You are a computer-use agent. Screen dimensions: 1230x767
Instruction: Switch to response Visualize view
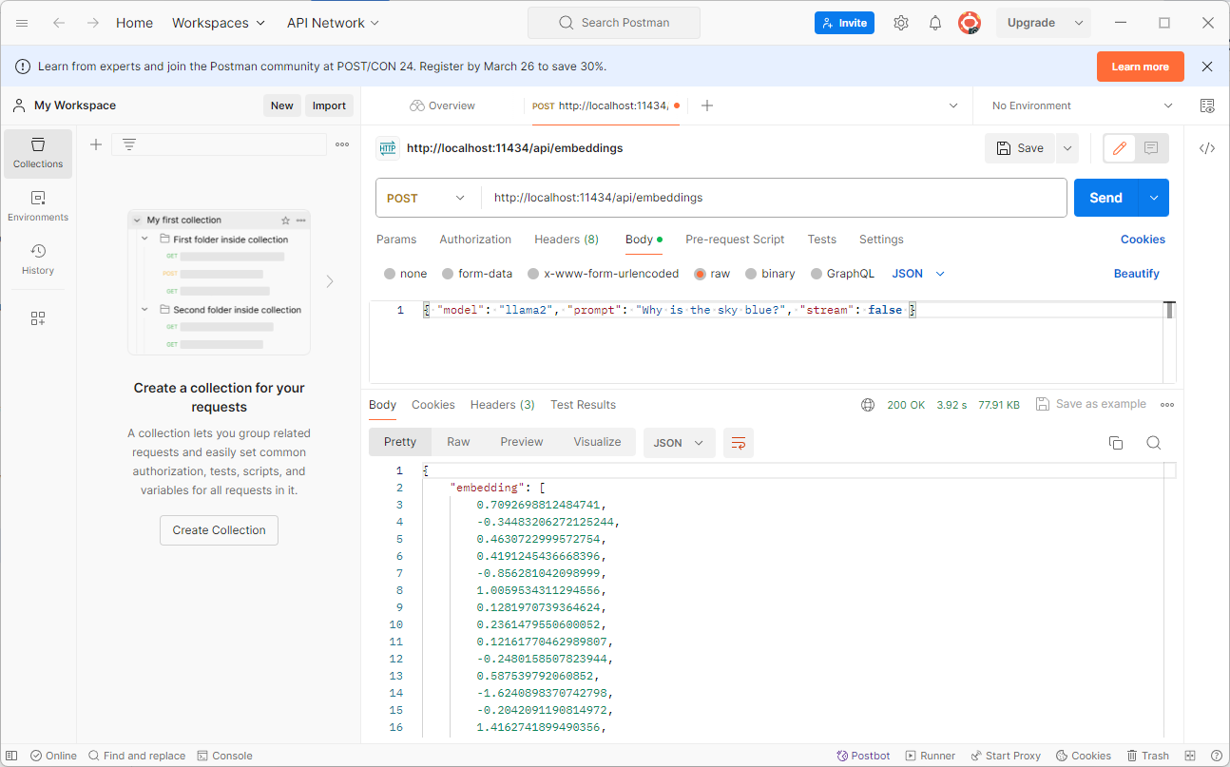tap(597, 442)
